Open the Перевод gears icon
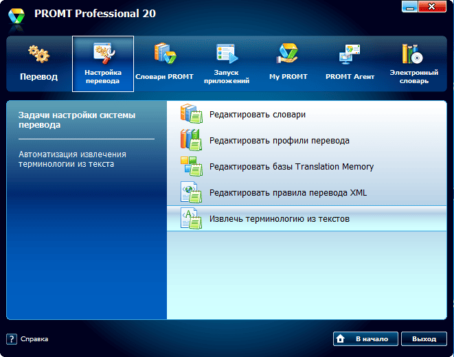The width and height of the screenshot is (454, 357). point(39,54)
